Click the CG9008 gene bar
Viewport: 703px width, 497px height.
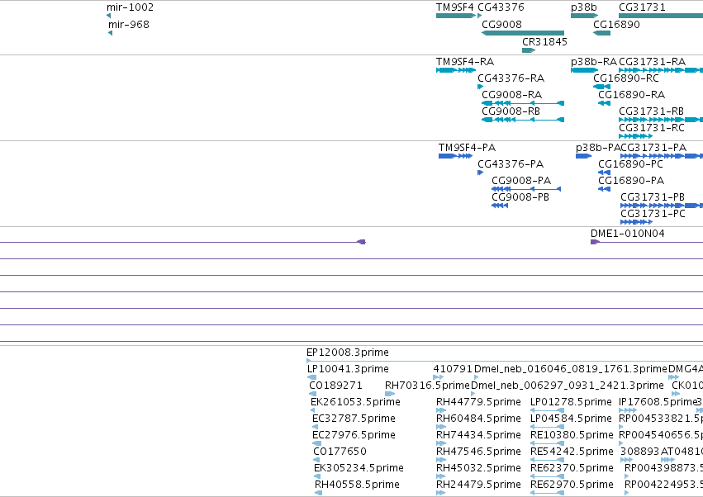click(523, 33)
